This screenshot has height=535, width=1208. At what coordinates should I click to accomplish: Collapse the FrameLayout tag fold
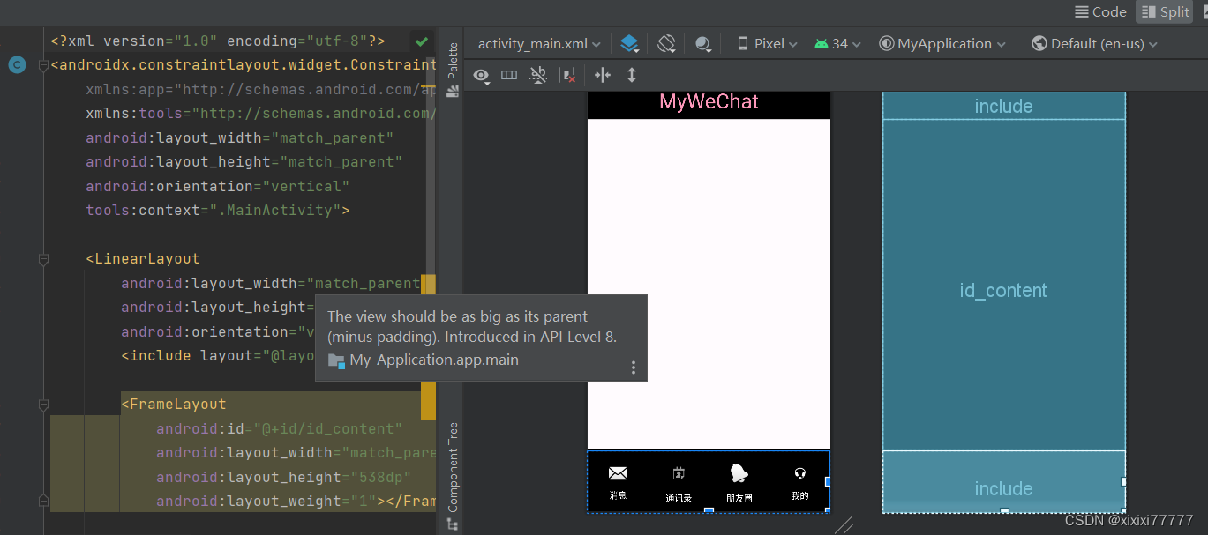[43, 405]
